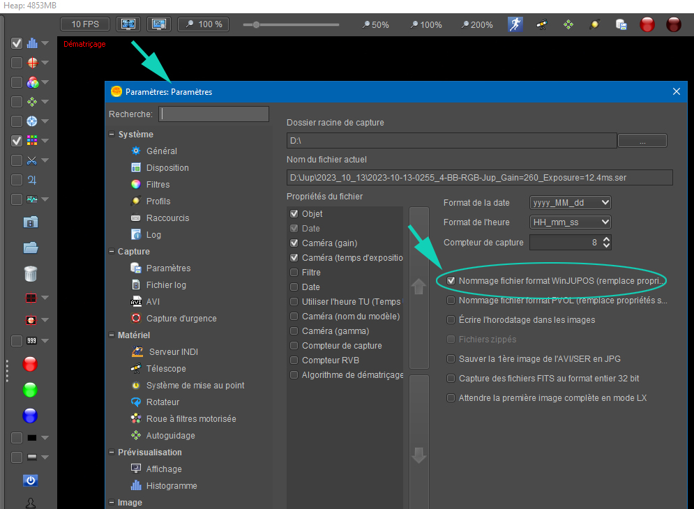The height and width of the screenshot is (509, 694).
Task: Click the Recherche search field
Action: [213, 114]
